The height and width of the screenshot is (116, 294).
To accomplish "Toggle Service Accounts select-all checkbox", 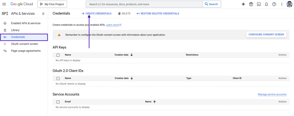I will tap(58, 102).
